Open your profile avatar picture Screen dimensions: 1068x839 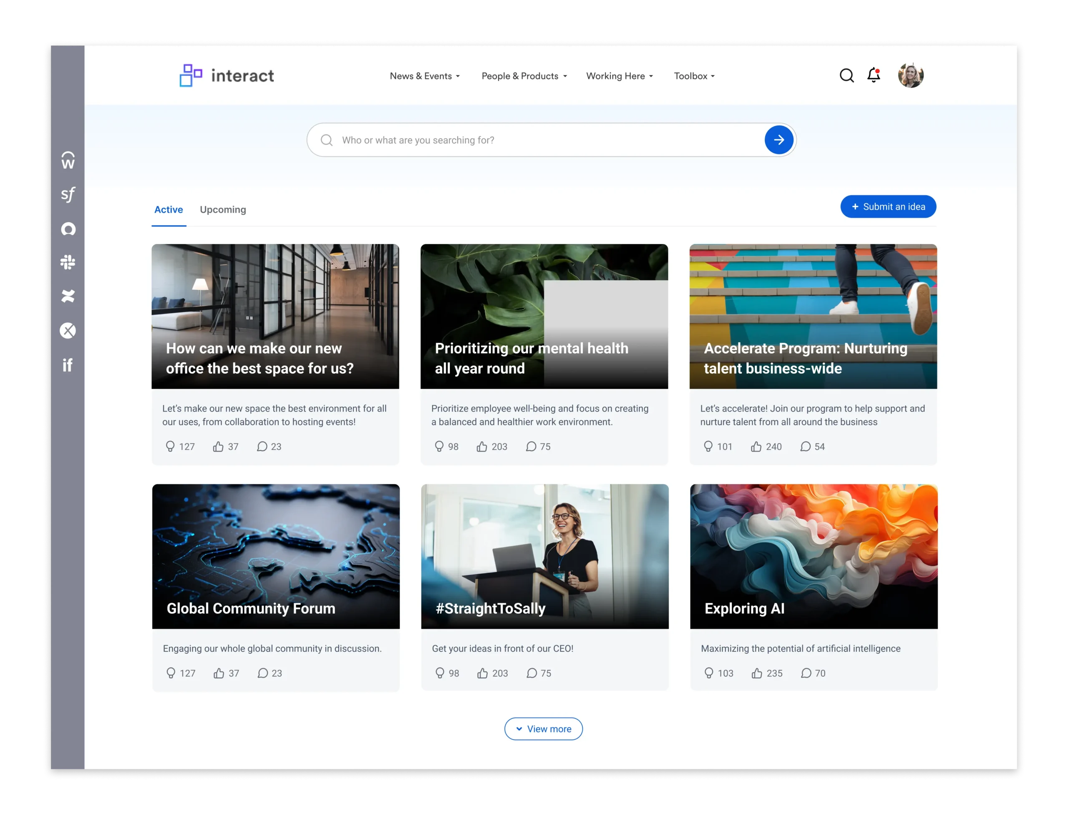click(911, 75)
